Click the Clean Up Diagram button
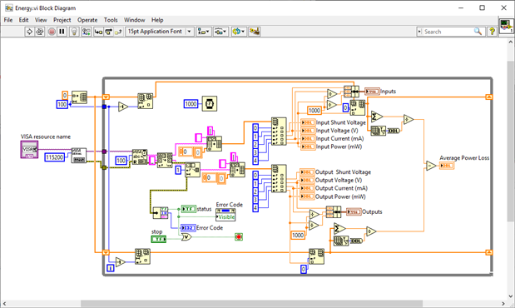The width and height of the screenshot is (515, 308). pyautogui.click(x=255, y=32)
